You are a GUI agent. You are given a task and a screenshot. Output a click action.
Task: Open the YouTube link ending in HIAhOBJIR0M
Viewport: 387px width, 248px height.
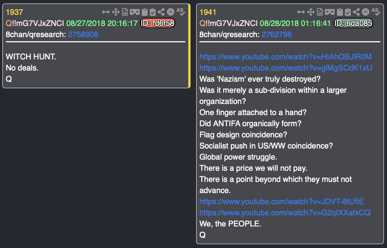click(285, 57)
